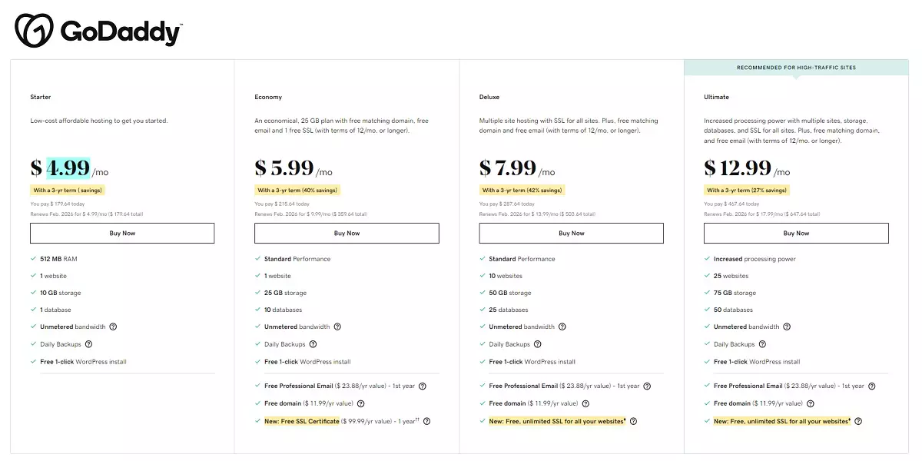
Task: Click help icon beside Deluxe unlimited SSL
Action: click(x=633, y=421)
